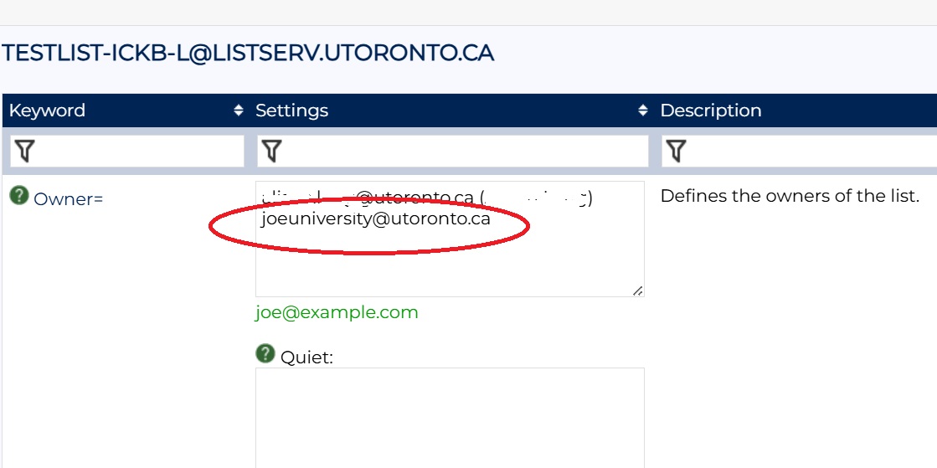Click the Description filter input field
This screenshot has height=468, width=937.
(x=799, y=152)
